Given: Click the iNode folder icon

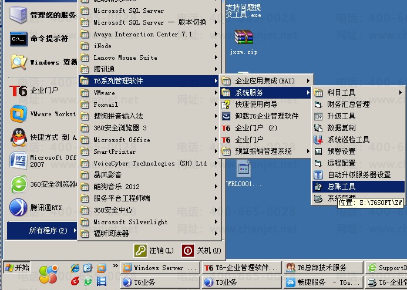Looking at the screenshot, I should coord(85,46).
